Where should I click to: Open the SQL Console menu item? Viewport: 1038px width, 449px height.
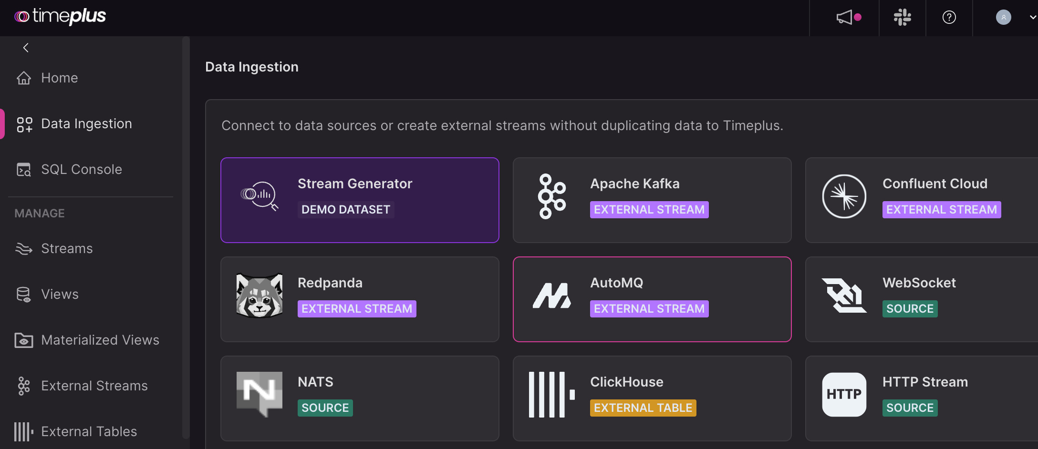click(82, 169)
